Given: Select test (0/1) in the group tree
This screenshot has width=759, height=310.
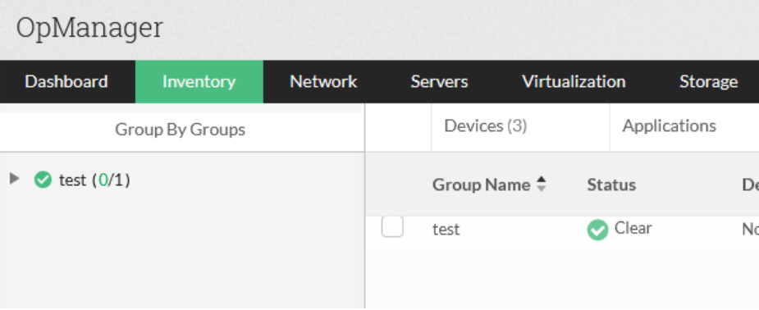Looking at the screenshot, I should (94, 180).
